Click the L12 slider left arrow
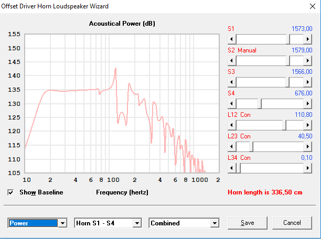 [x=232, y=125]
